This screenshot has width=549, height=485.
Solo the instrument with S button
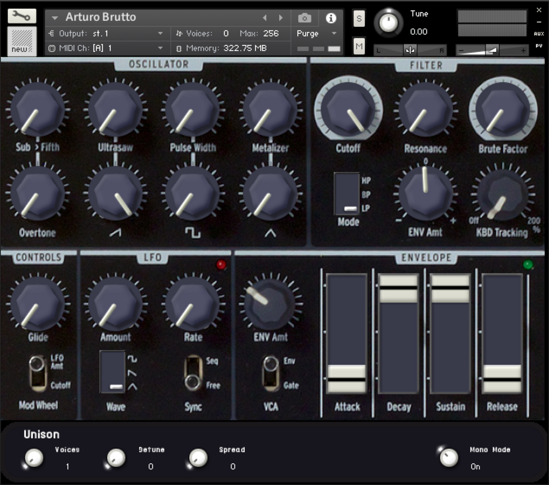click(359, 19)
